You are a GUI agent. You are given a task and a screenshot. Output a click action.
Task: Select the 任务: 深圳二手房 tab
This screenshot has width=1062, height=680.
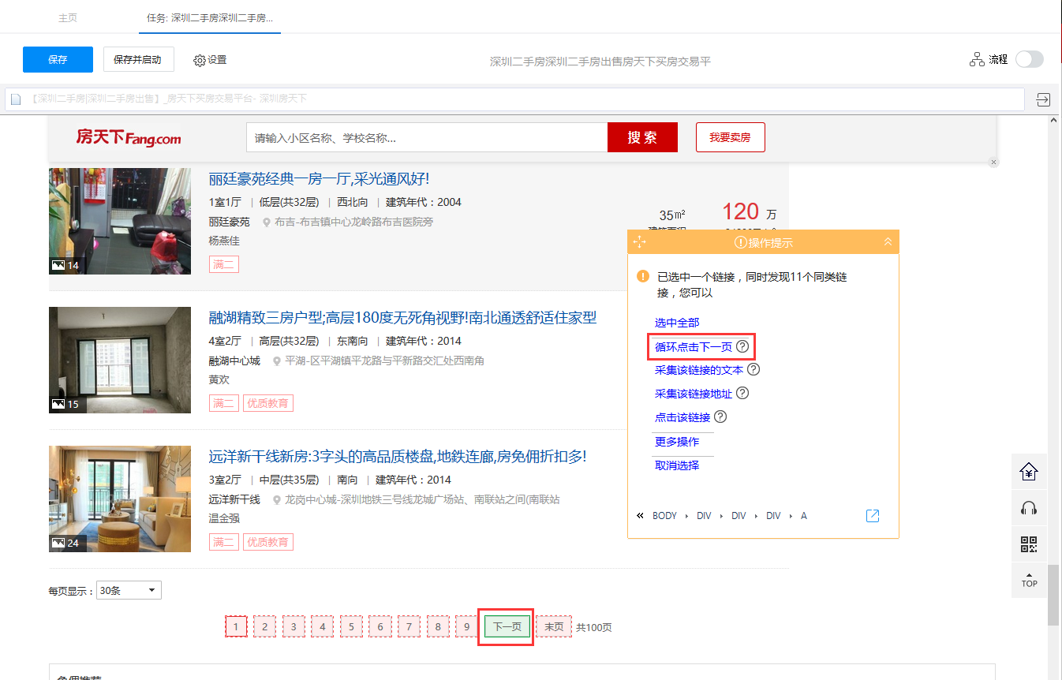pyautogui.click(x=210, y=17)
